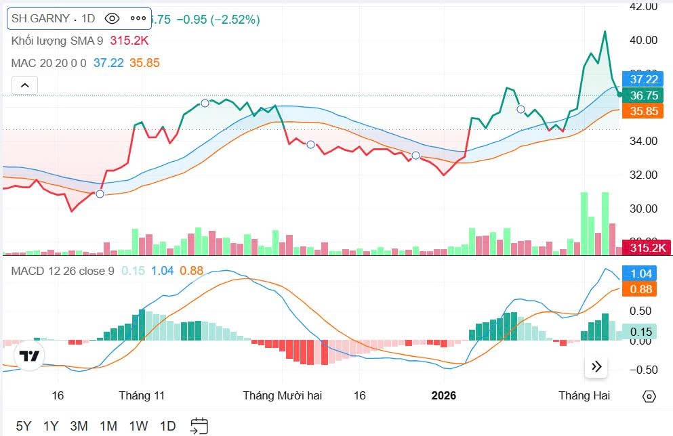This screenshot has height=436, width=673.
Task: Click the leftmost circle marker on price line
Action: pyautogui.click(x=100, y=194)
